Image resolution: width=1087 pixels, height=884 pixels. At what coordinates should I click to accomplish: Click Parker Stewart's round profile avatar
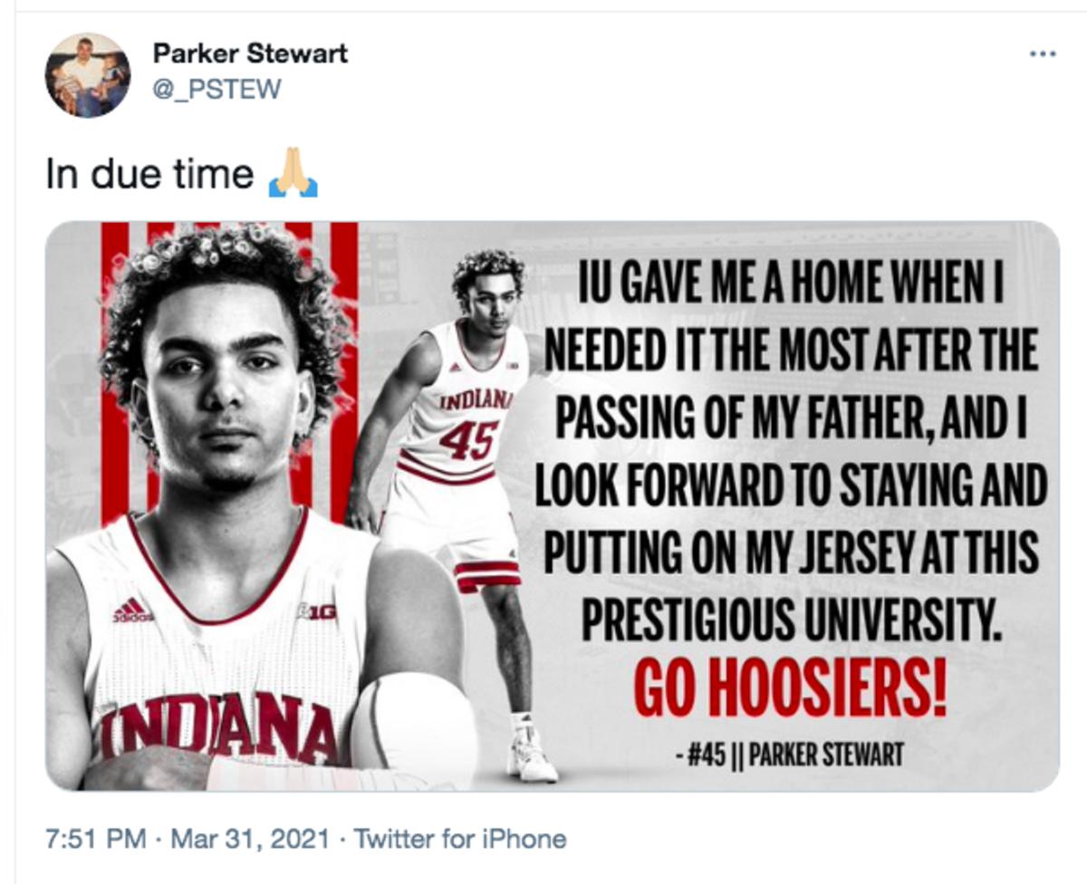[x=88, y=76]
